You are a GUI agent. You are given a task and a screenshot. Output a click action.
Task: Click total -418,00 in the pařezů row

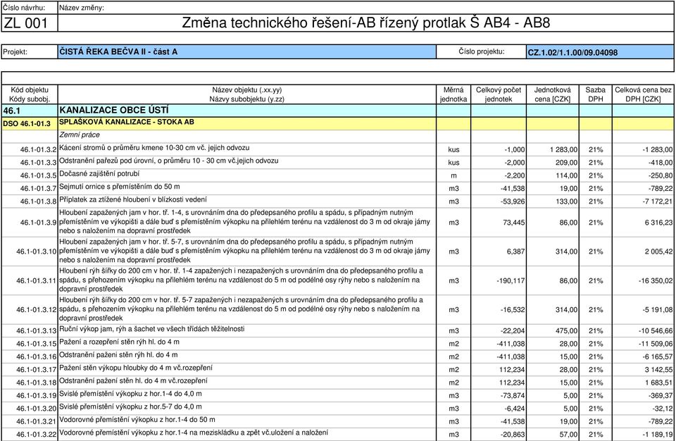click(x=661, y=163)
